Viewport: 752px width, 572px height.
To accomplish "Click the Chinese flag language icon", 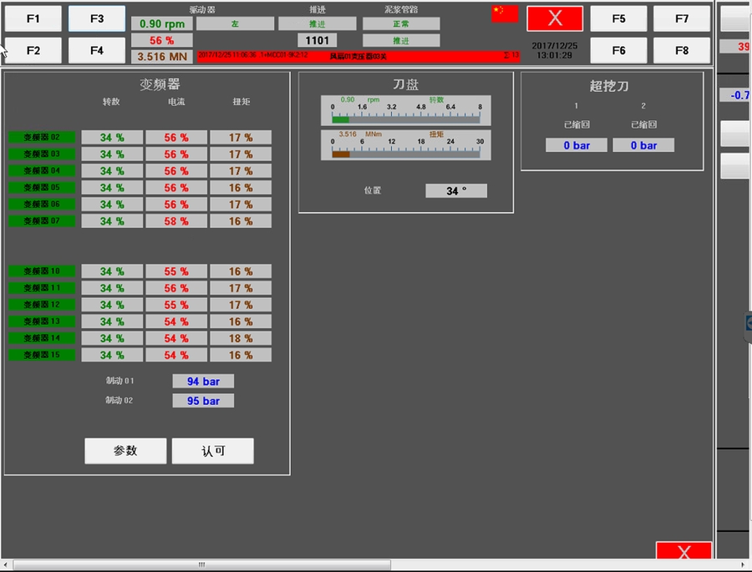I will coord(505,13).
